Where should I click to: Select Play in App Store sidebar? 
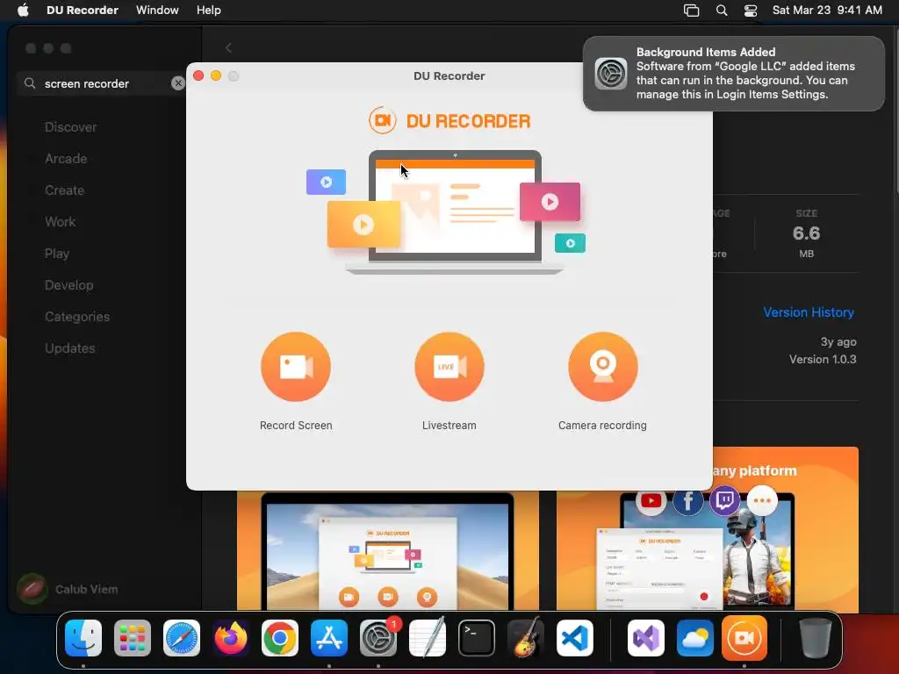(x=57, y=254)
